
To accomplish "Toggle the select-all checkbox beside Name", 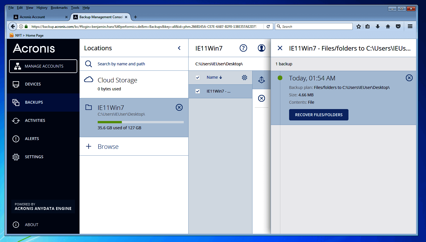I will point(198,78).
